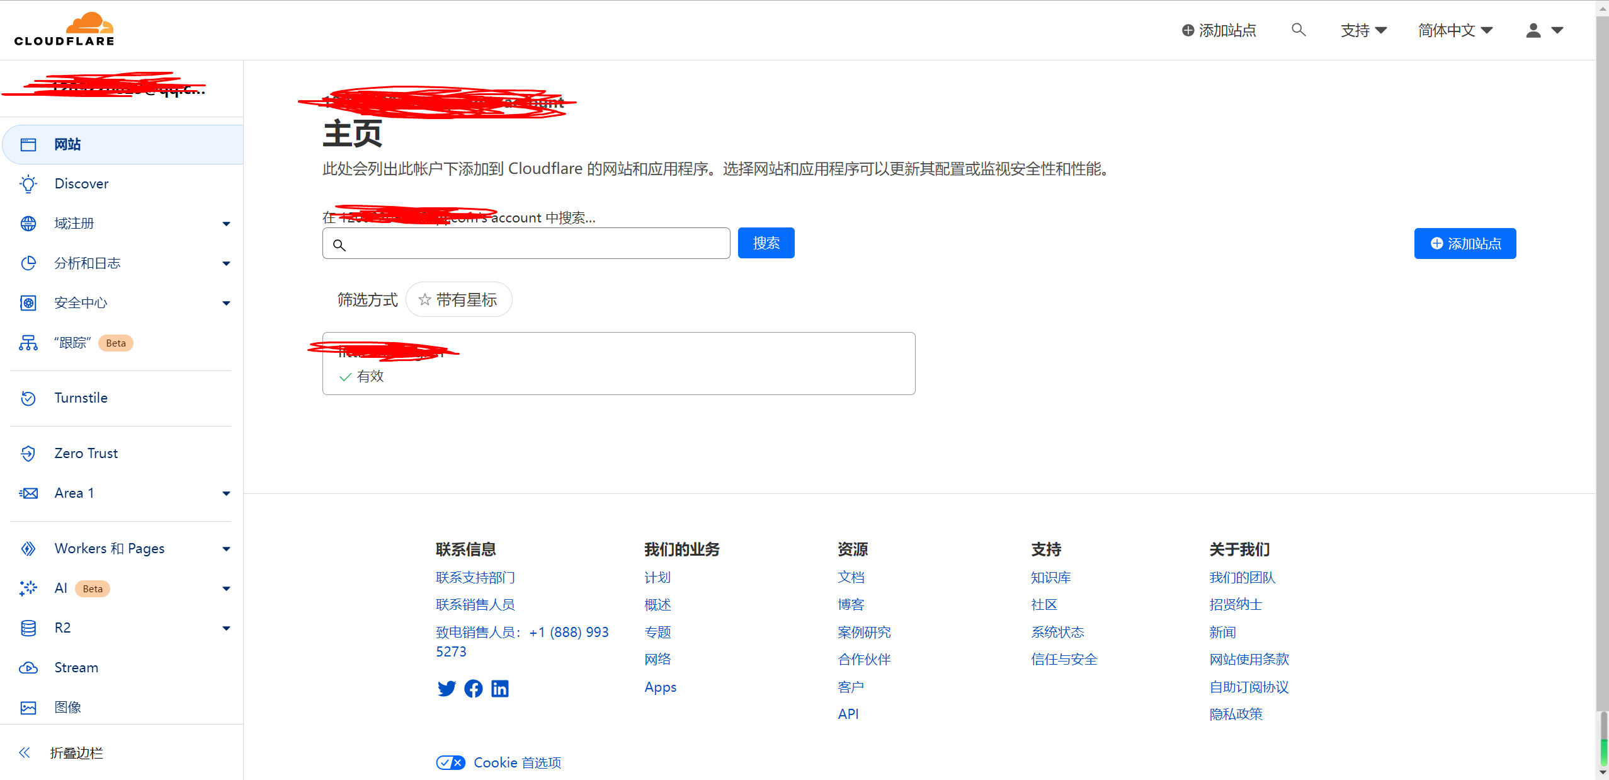Open the 支持 support dropdown
1609x780 pixels.
(x=1363, y=30)
